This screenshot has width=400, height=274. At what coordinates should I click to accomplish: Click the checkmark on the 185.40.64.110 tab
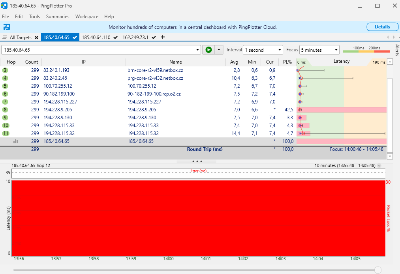pos(115,38)
